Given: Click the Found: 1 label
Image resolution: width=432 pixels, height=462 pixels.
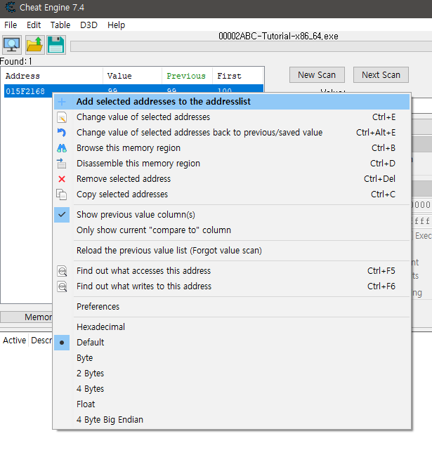Looking at the screenshot, I should [x=16, y=61].
